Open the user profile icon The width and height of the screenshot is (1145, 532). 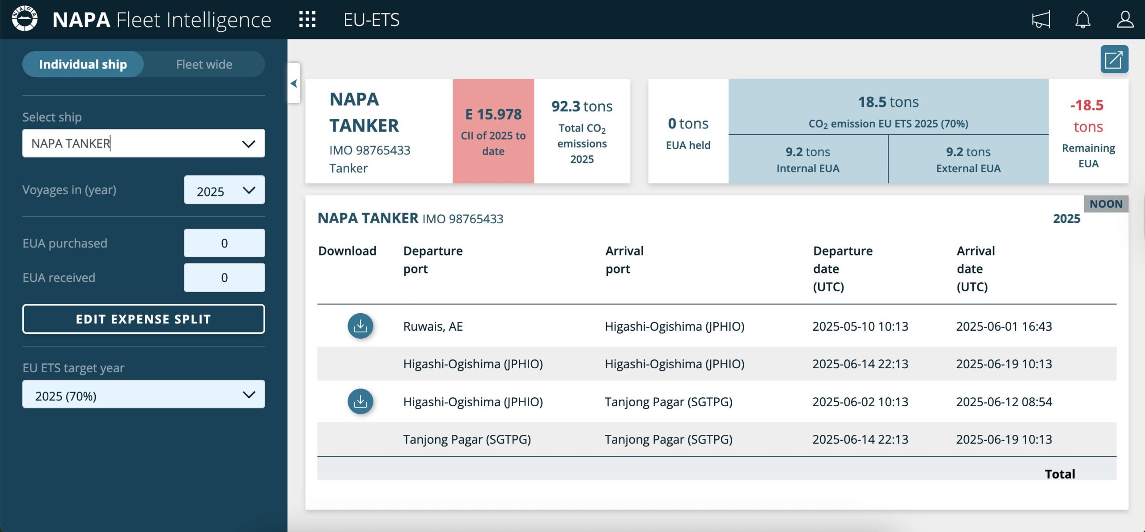point(1125,20)
